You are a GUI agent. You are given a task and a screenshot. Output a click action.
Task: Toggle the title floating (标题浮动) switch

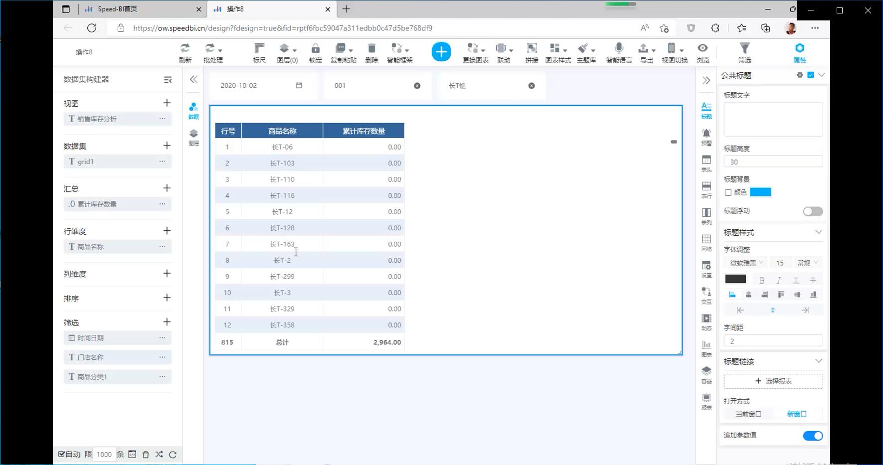(813, 211)
